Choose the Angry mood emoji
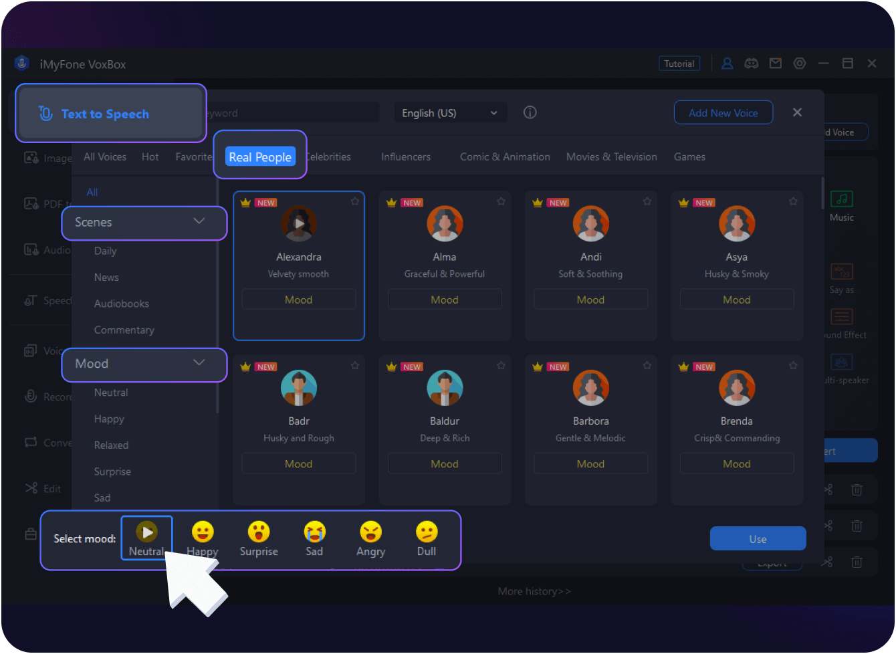The height and width of the screenshot is (654, 896). [x=370, y=532]
